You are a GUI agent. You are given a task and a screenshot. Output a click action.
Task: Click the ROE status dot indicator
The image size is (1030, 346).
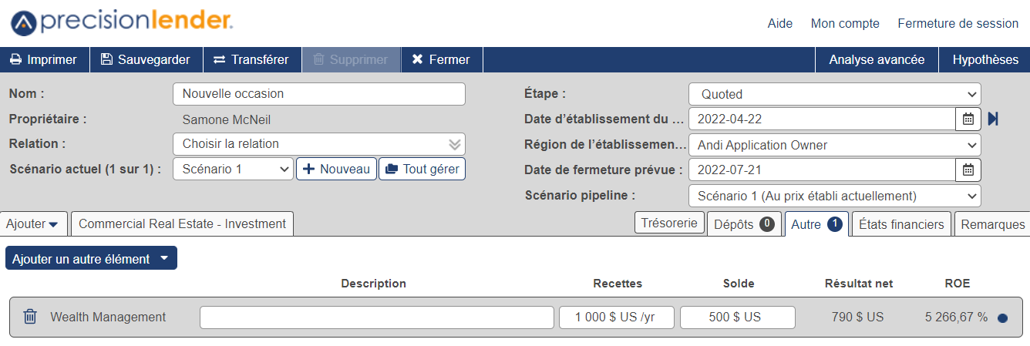point(1002,317)
